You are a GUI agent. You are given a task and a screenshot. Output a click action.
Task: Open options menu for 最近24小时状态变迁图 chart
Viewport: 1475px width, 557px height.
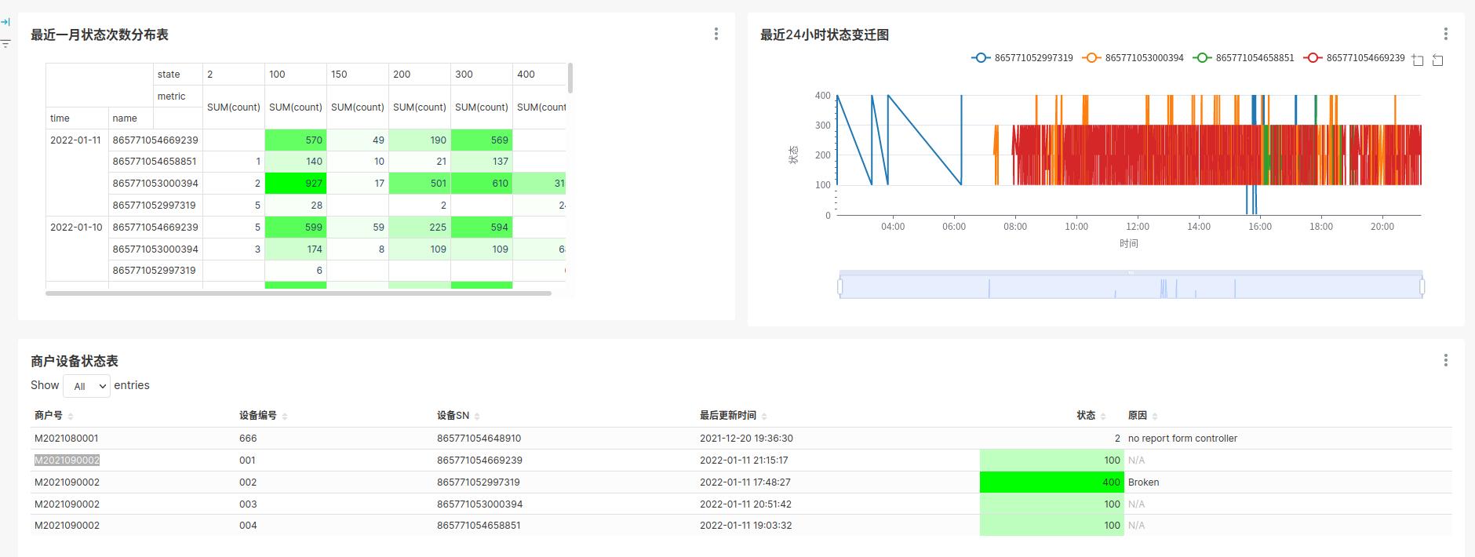(1445, 34)
